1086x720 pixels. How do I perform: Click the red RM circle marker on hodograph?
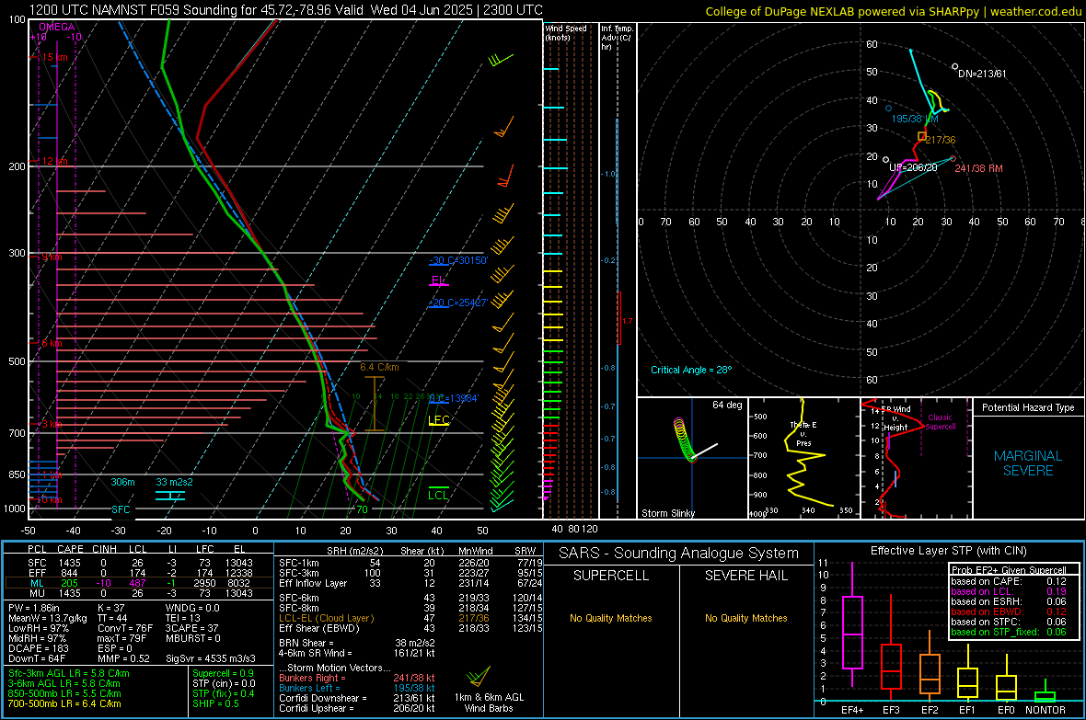pyautogui.click(x=953, y=158)
